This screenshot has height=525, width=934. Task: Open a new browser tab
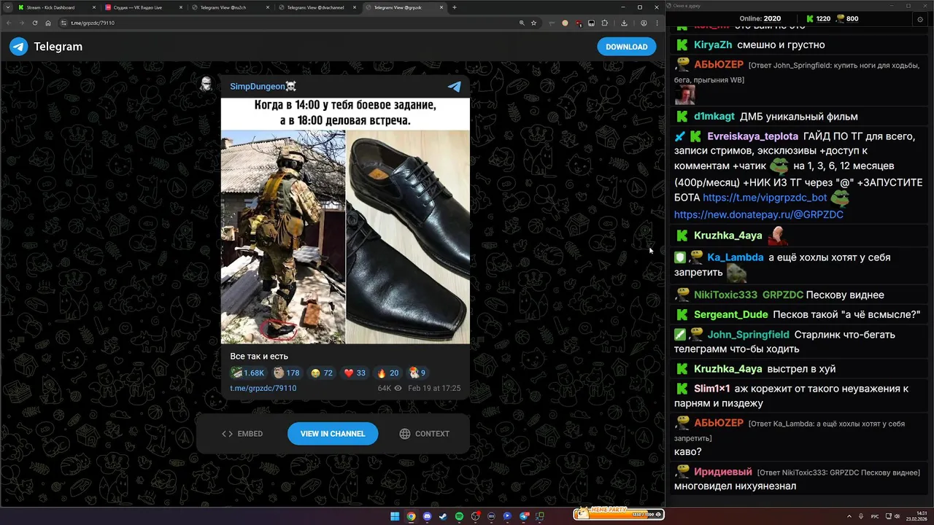pos(455,7)
